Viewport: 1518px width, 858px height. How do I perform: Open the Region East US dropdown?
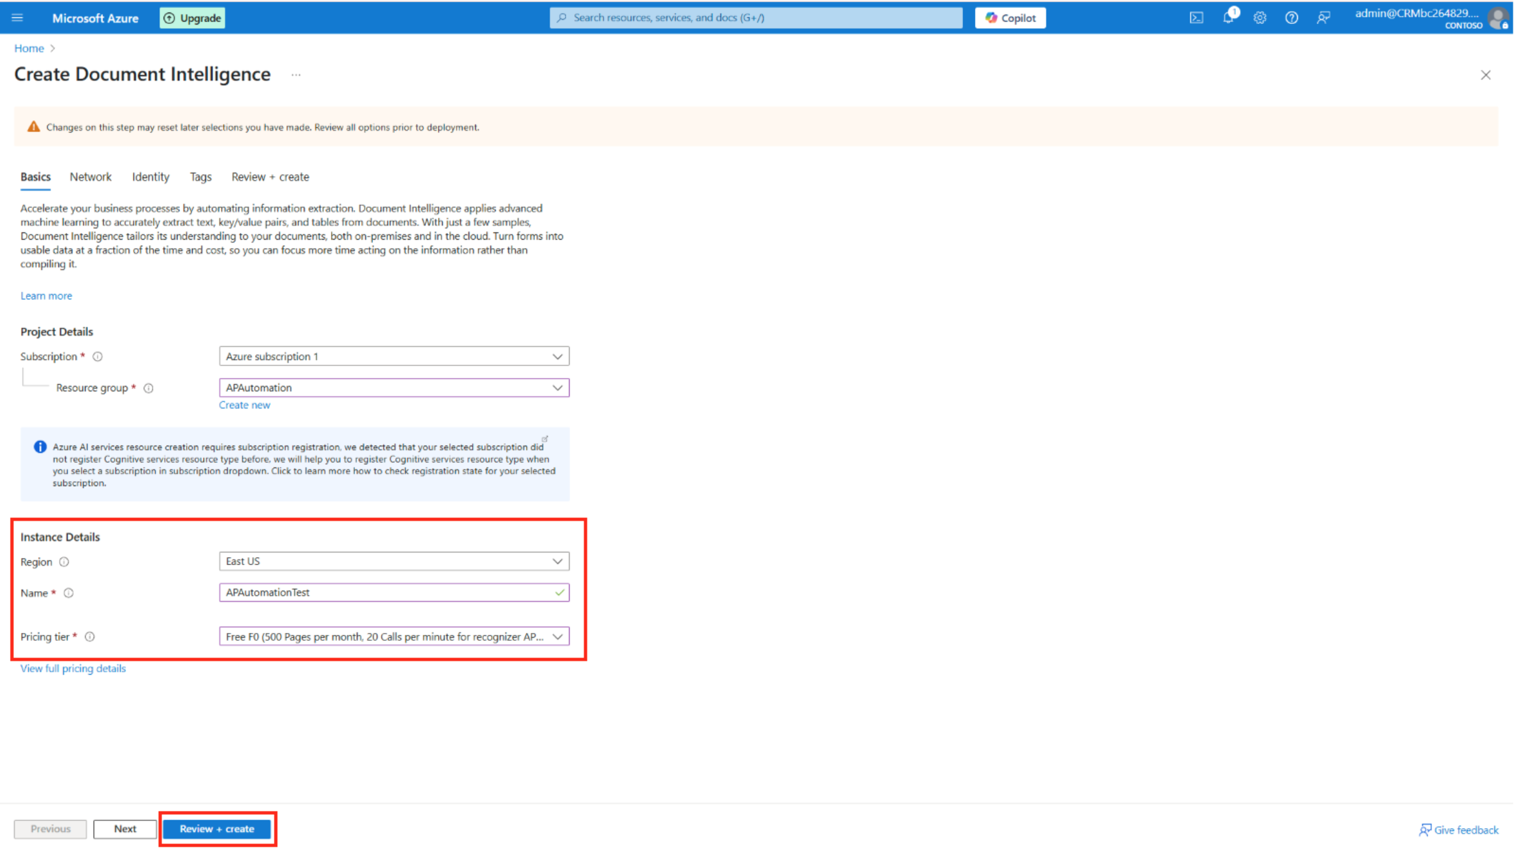click(393, 561)
